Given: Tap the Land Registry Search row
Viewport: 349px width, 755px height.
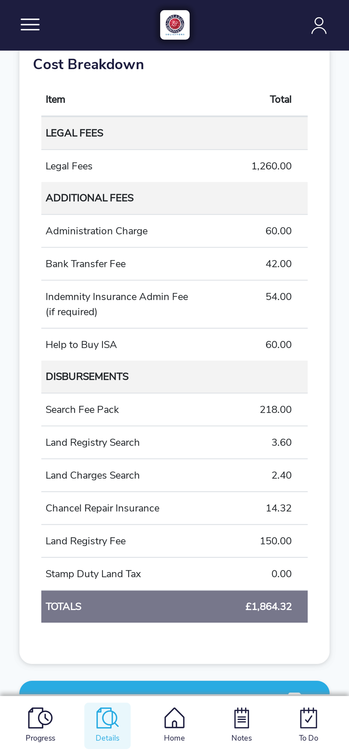Looking at the screenshot, I should click(174, 442).
